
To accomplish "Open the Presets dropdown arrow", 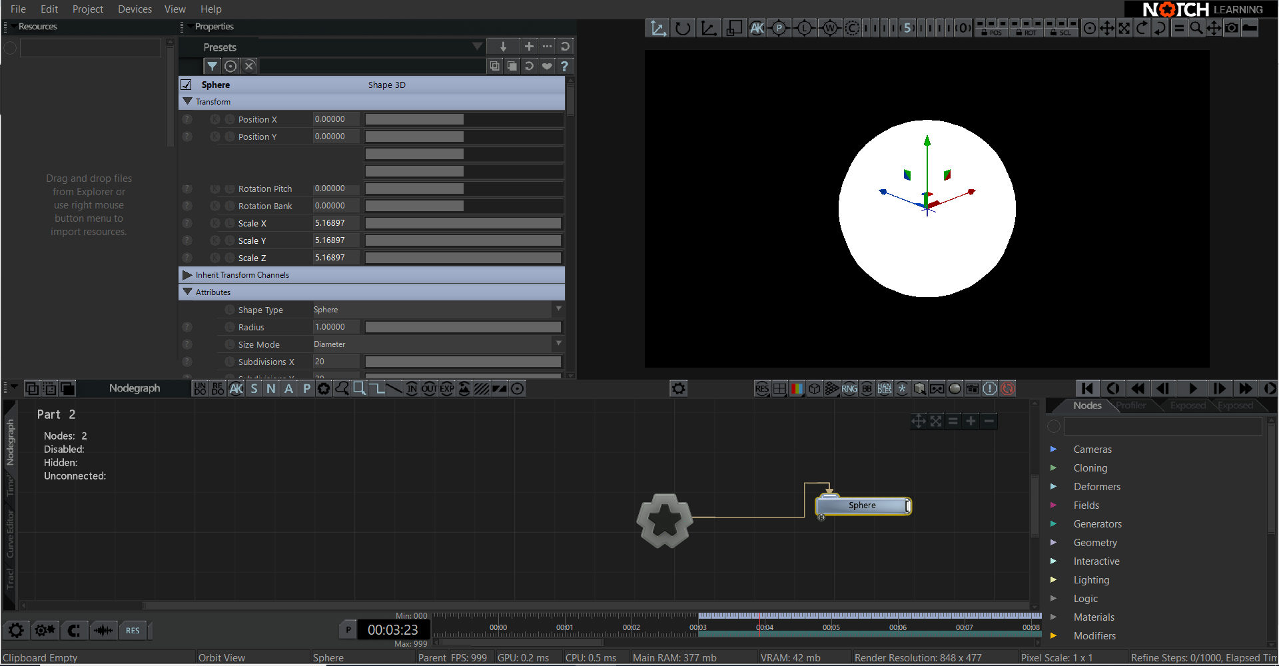I will coord(477,46).
